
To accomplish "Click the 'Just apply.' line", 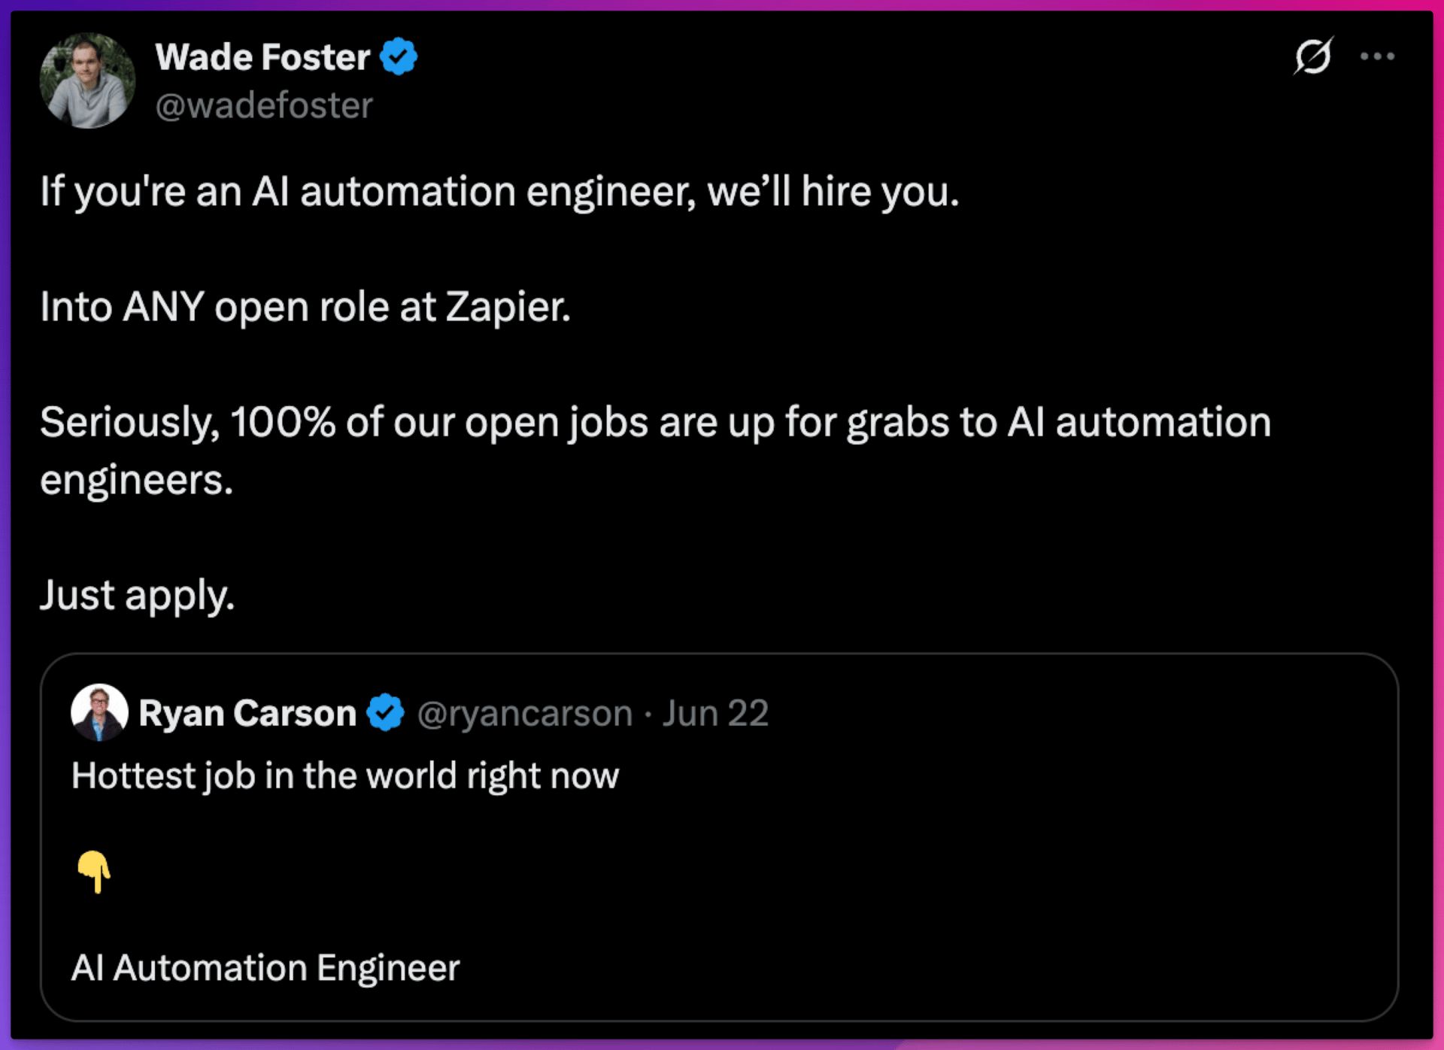I will (138, 596).
